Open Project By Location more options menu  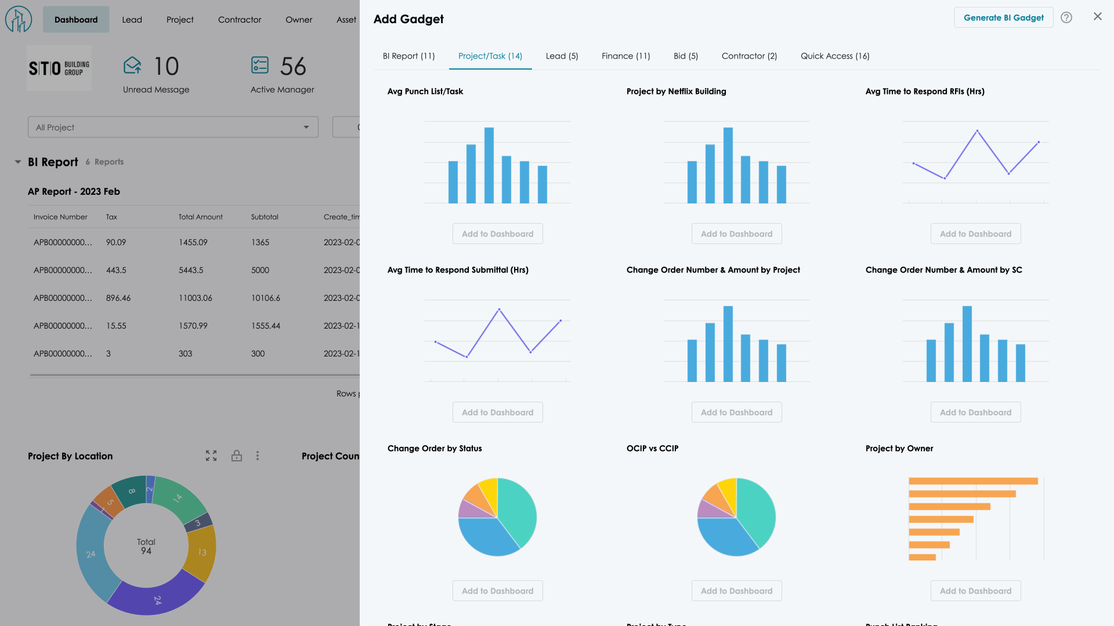(258, 456)
